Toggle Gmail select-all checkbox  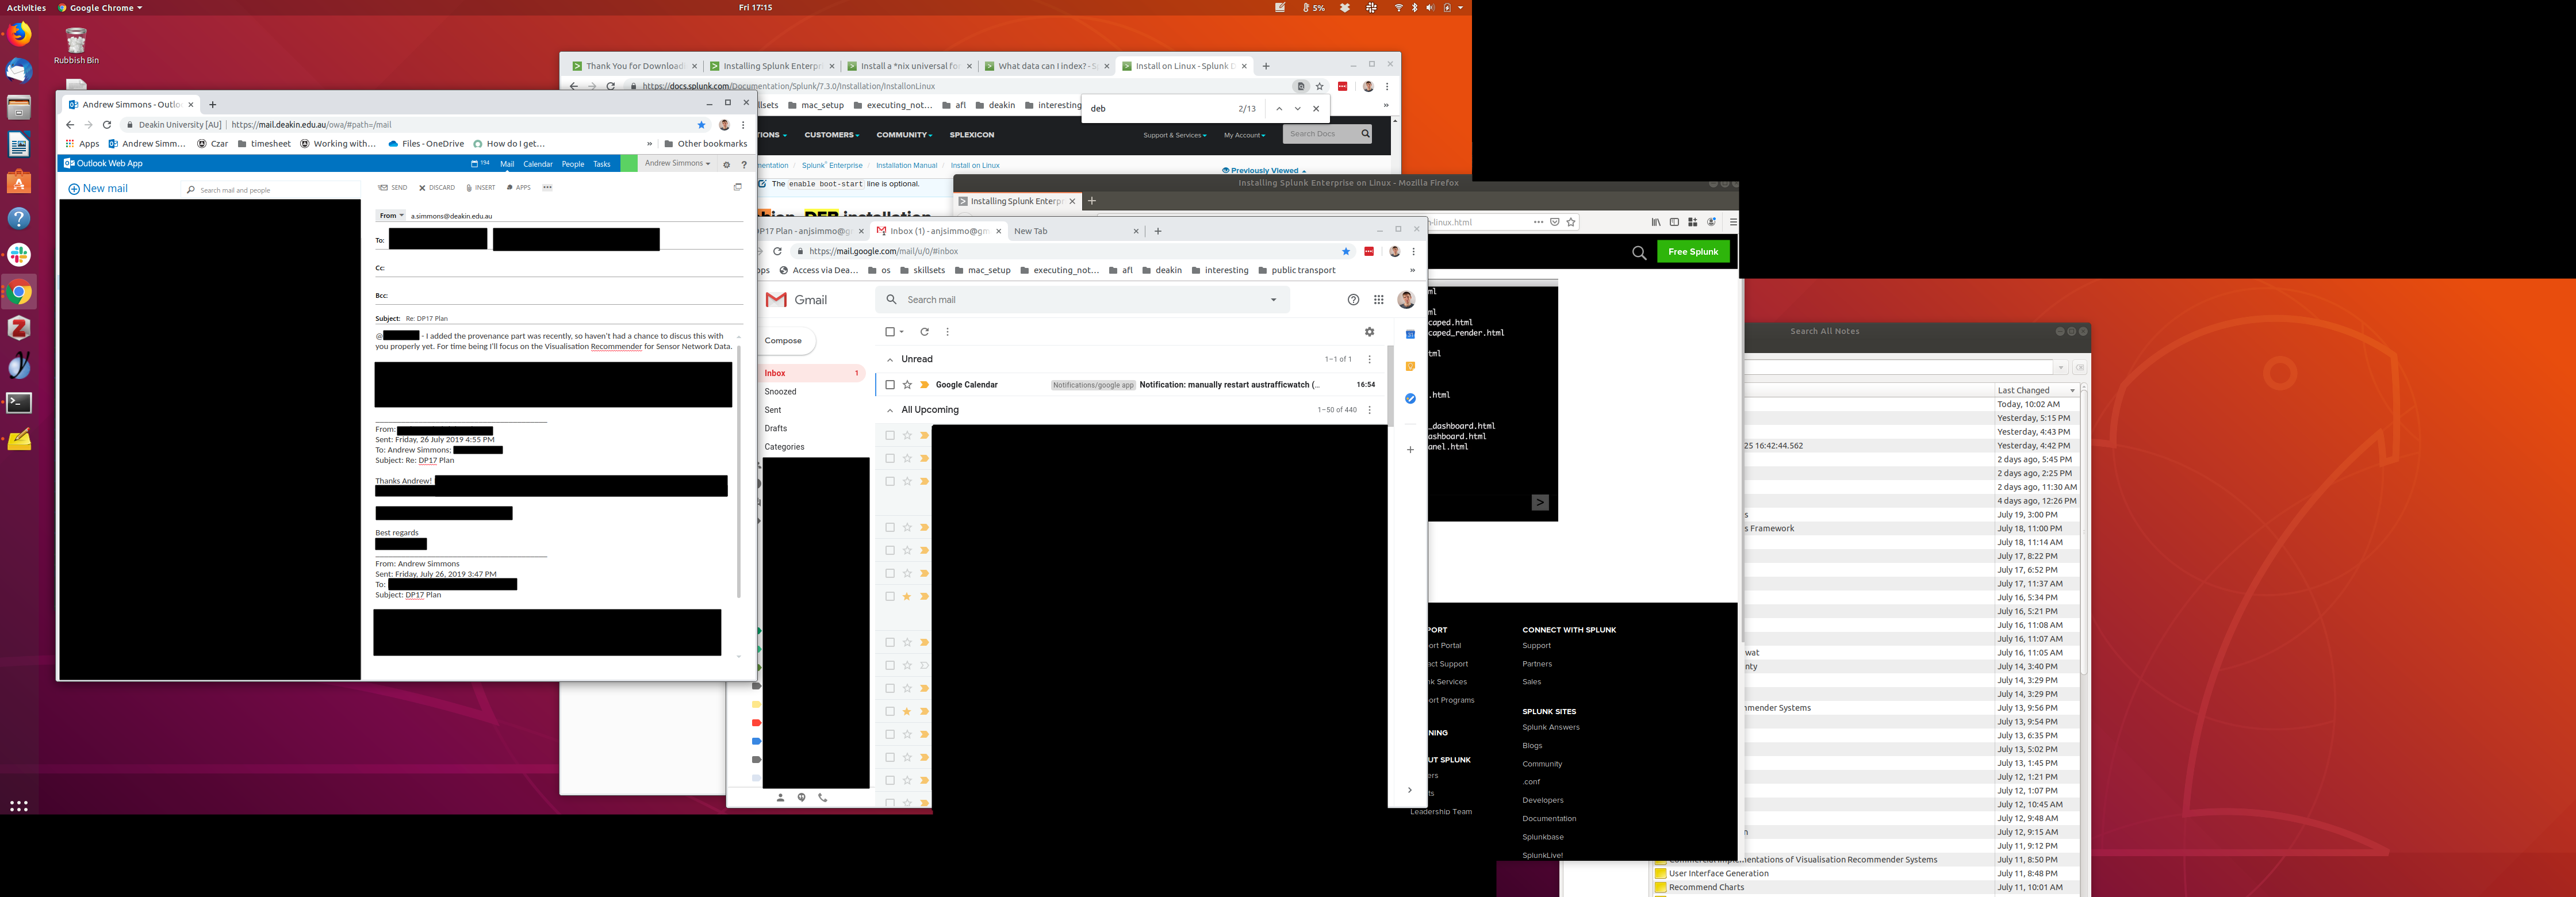pyautogui.click(x=890, y=332)
